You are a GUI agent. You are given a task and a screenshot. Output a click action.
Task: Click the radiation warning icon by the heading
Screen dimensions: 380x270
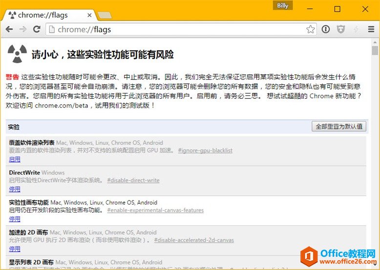(x=17, y=54)
